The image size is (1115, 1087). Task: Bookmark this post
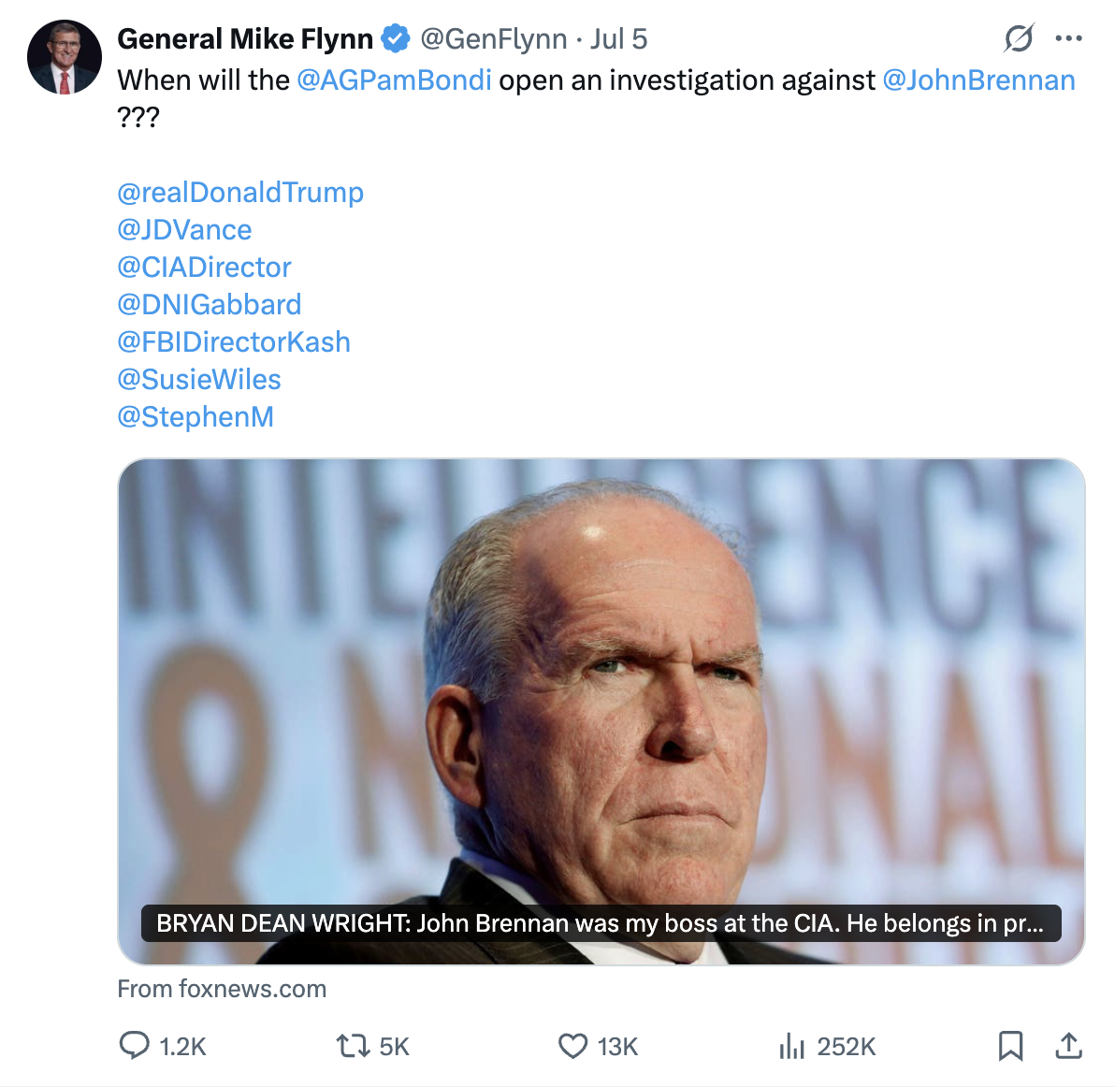coord(1010,1045)
